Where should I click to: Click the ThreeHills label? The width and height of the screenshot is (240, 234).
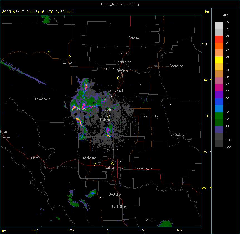(x=150, y=116)
